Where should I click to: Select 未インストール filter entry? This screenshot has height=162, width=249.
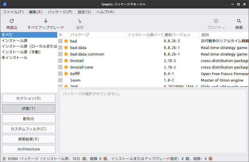29,58
